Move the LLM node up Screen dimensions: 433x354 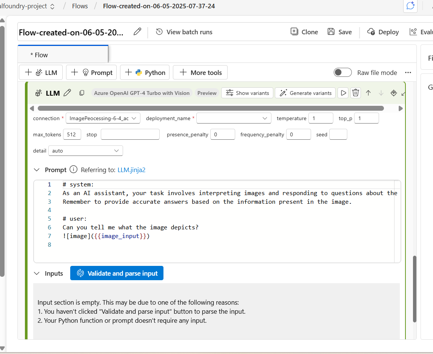click(368, 93)
